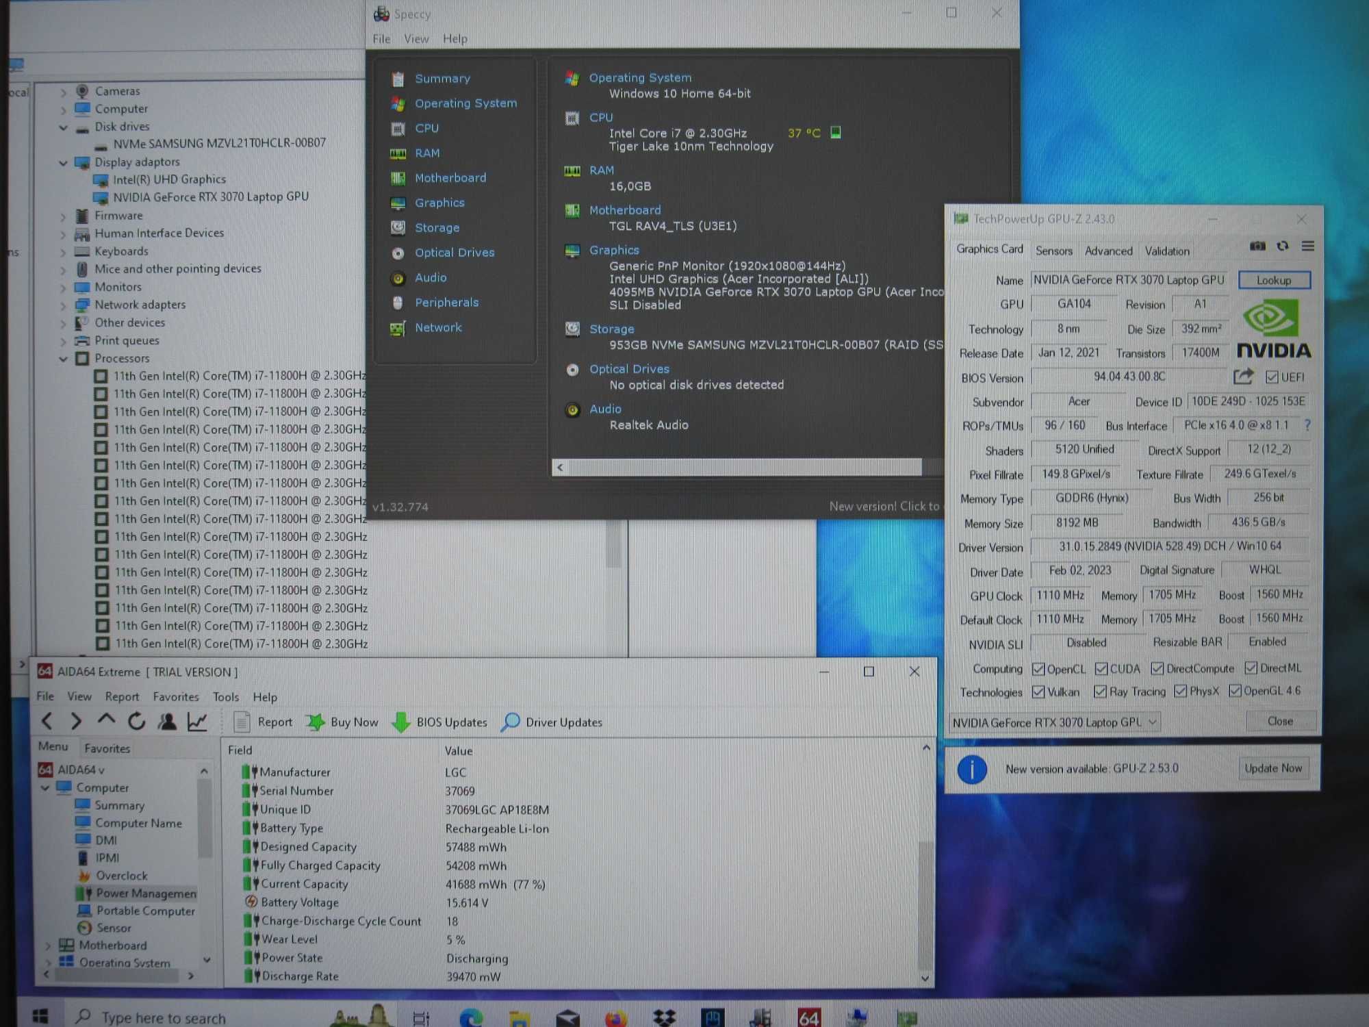Take a GPU-Z screenshot with camera icon
Screen dimensions: 1369x1027
point(1257,246)
